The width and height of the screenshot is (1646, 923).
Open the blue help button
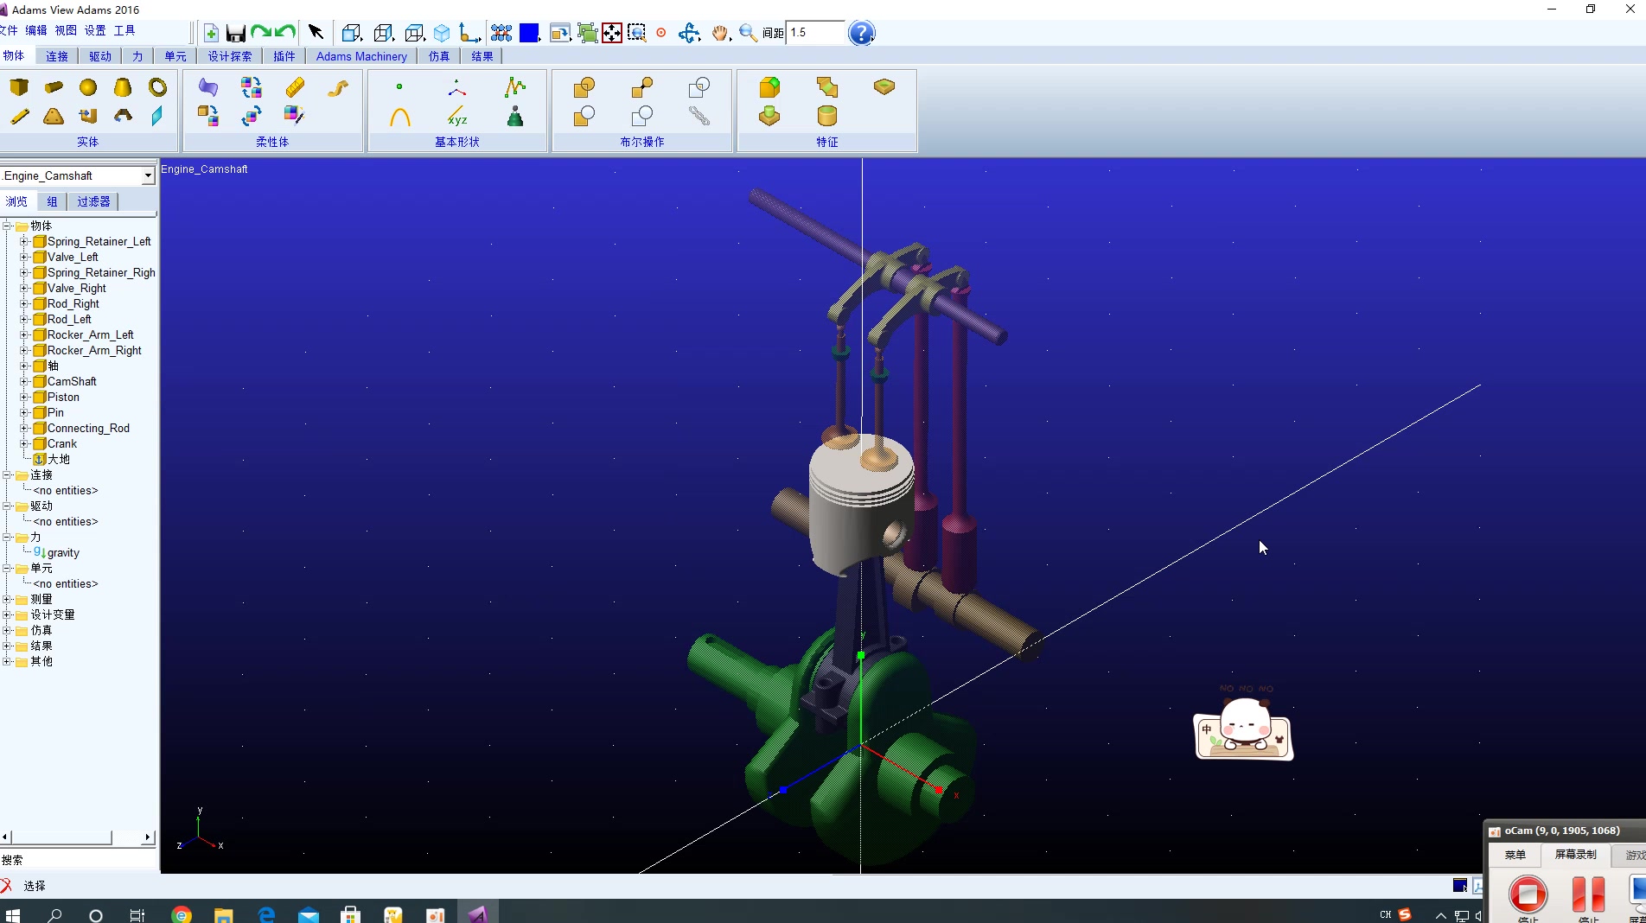tap(861, 33)
